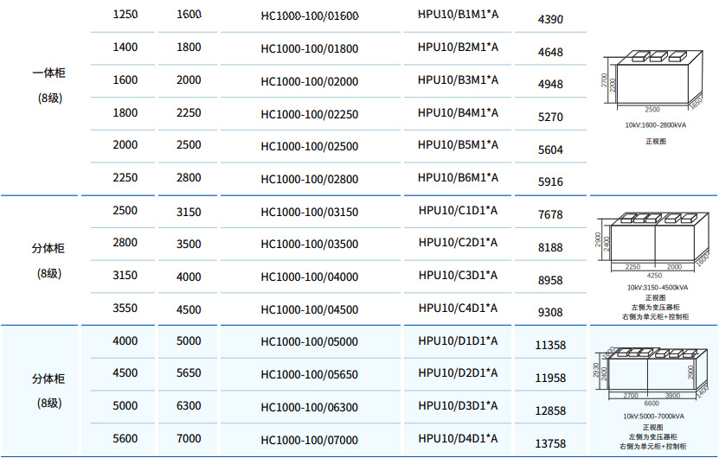Select model HC1000-100/01600 cell
The height and width of the screenshot is (458, 719).
(310, 16)
